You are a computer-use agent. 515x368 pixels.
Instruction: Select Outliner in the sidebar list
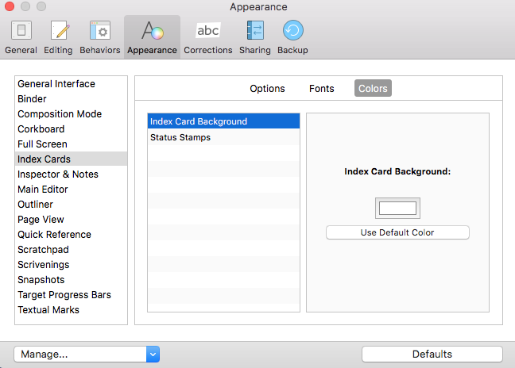click(x=71, y=205)
